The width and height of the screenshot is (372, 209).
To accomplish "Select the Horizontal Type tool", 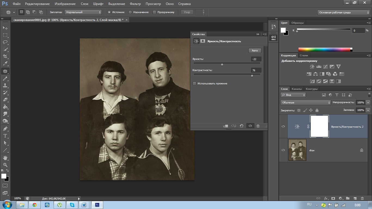I will [x=5, y=136].
